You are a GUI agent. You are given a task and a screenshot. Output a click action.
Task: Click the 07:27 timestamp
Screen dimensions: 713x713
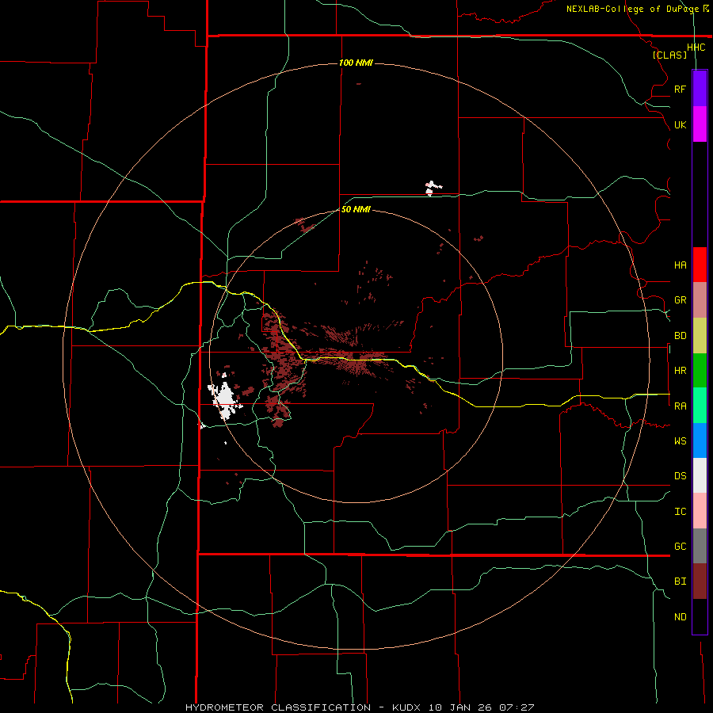click(516, 707)
